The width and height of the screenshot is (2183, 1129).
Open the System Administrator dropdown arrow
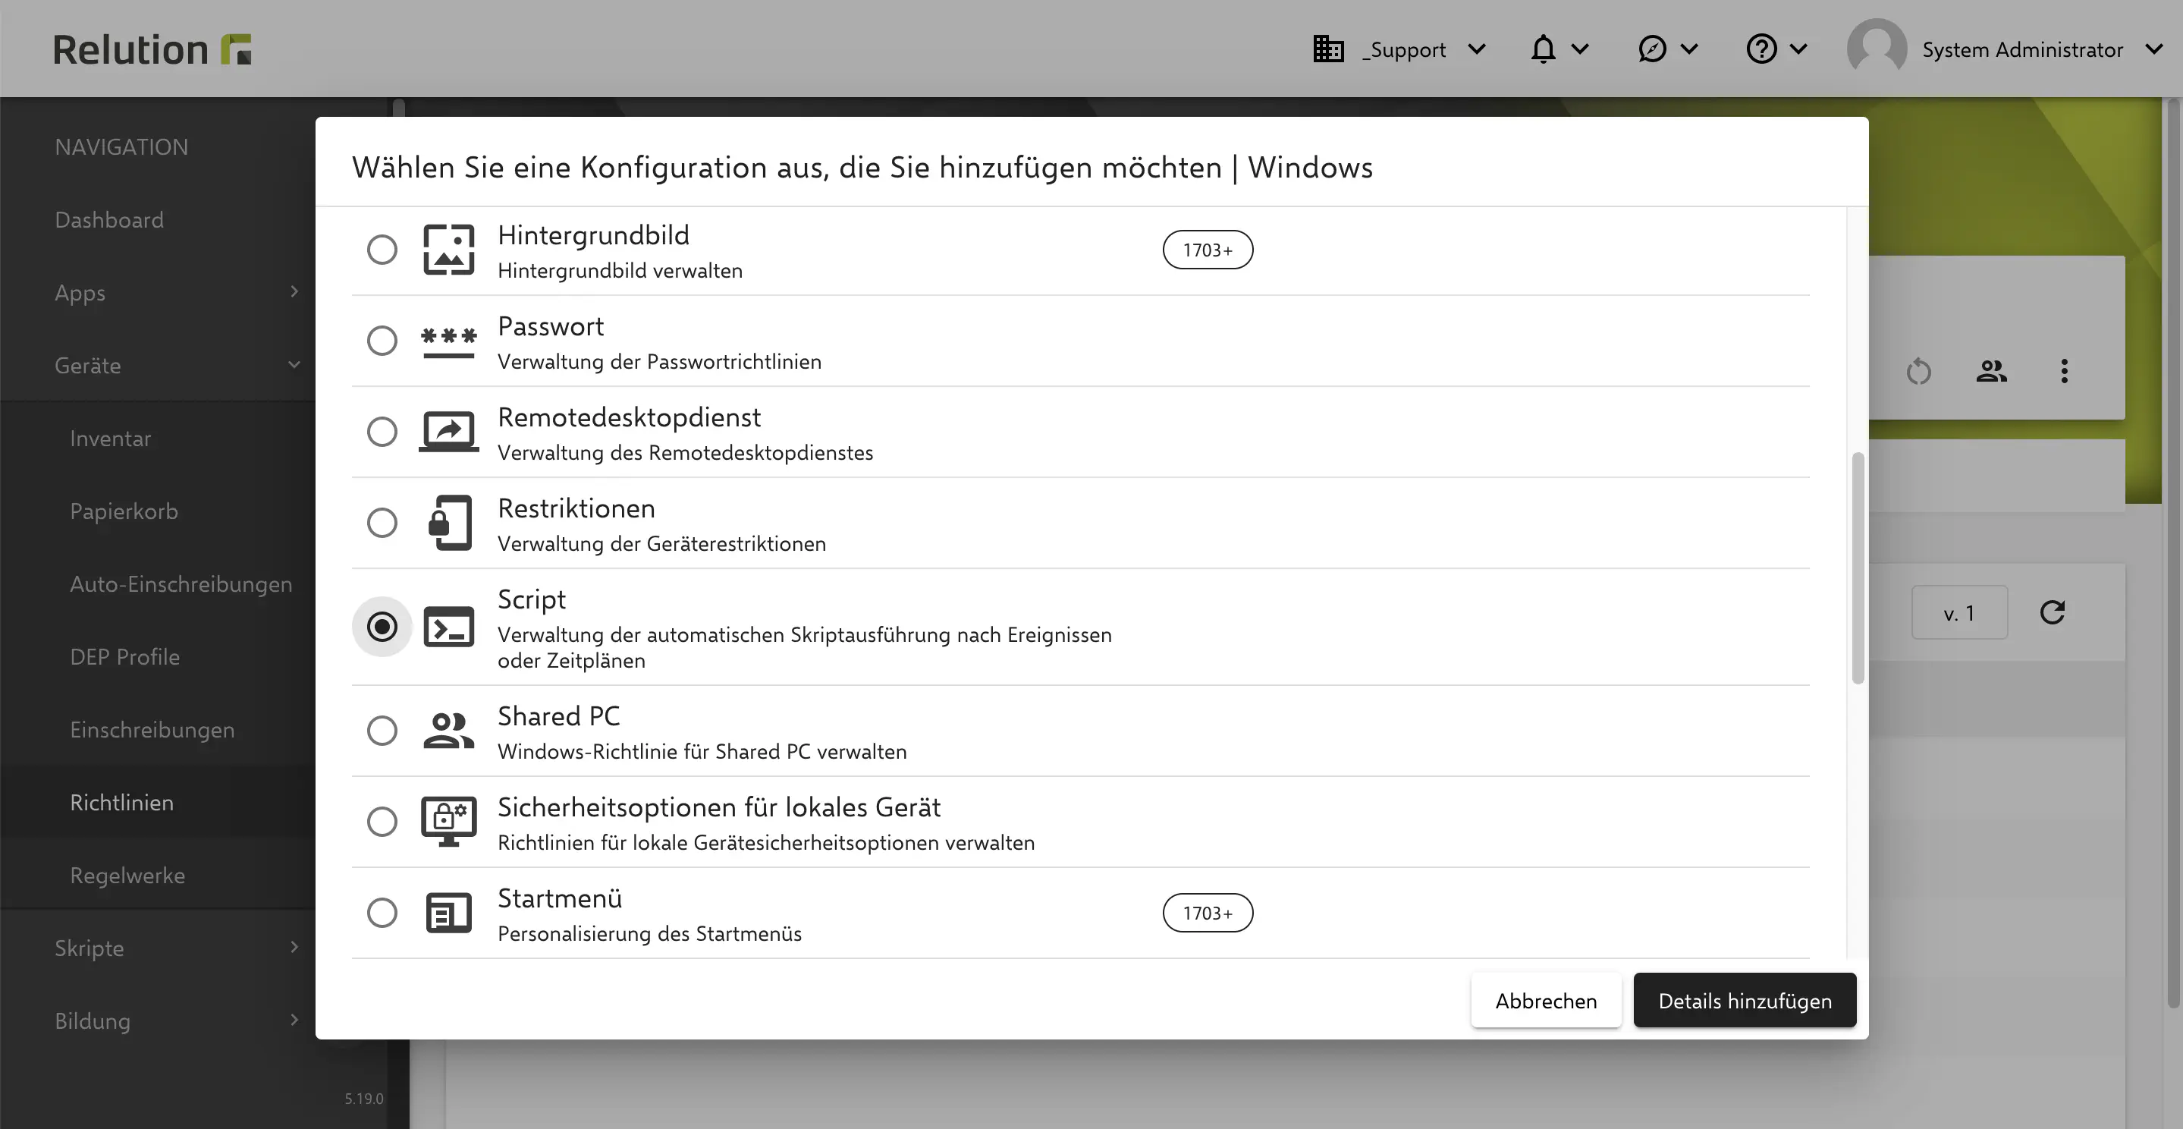2154,49
